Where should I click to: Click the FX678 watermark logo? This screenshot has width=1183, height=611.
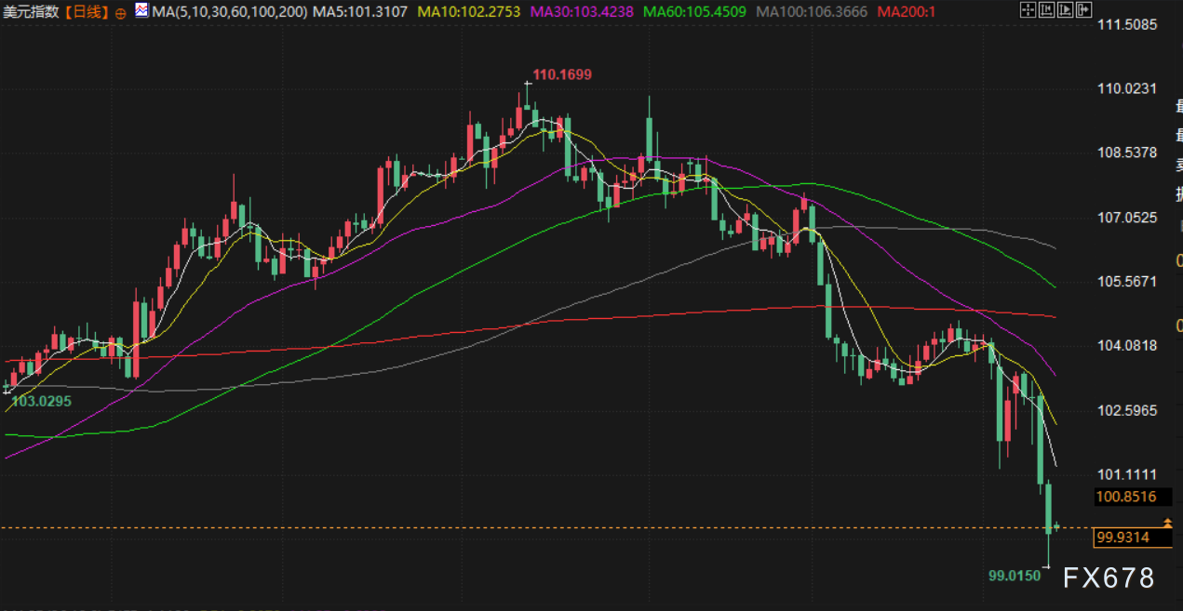point(1109,578)
